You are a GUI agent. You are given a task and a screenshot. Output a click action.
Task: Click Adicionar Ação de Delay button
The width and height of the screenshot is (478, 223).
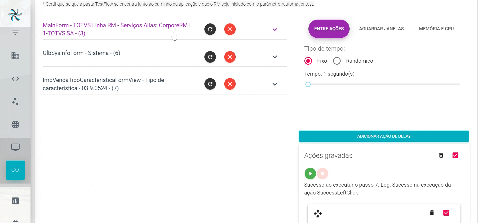pos(384,136)
